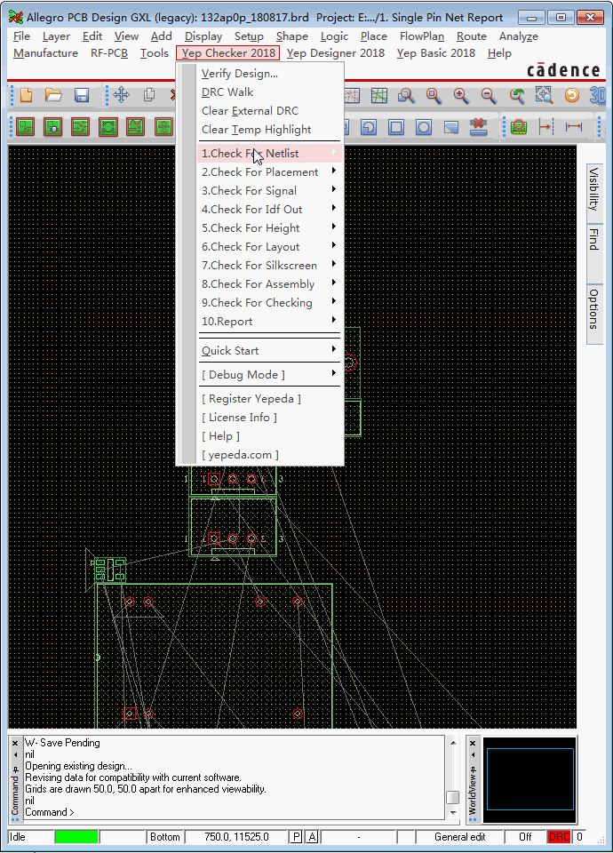Click [ Register Yepeda ] menu entry
613x853 pixels.
(270, 399)
